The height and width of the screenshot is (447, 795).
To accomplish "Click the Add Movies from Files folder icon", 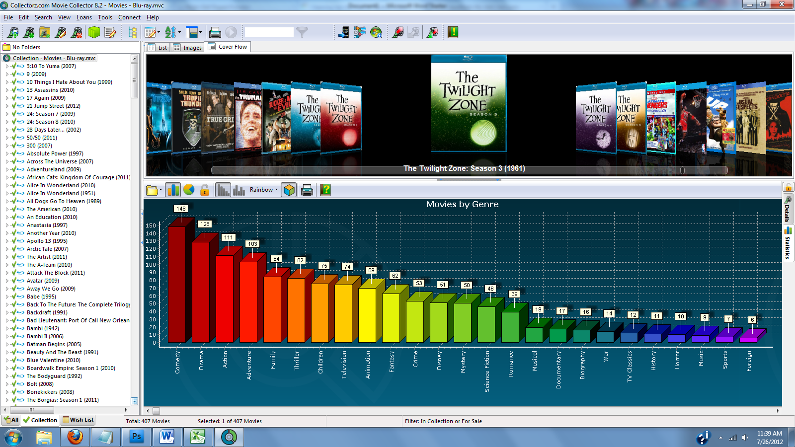I will coord(45,33).
